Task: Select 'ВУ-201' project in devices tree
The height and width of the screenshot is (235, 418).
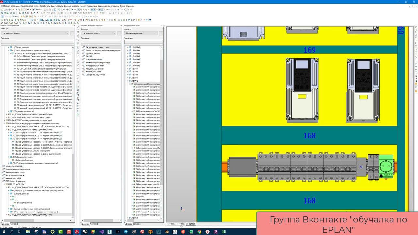Action: pyautogui.click(x=88, y=56)
